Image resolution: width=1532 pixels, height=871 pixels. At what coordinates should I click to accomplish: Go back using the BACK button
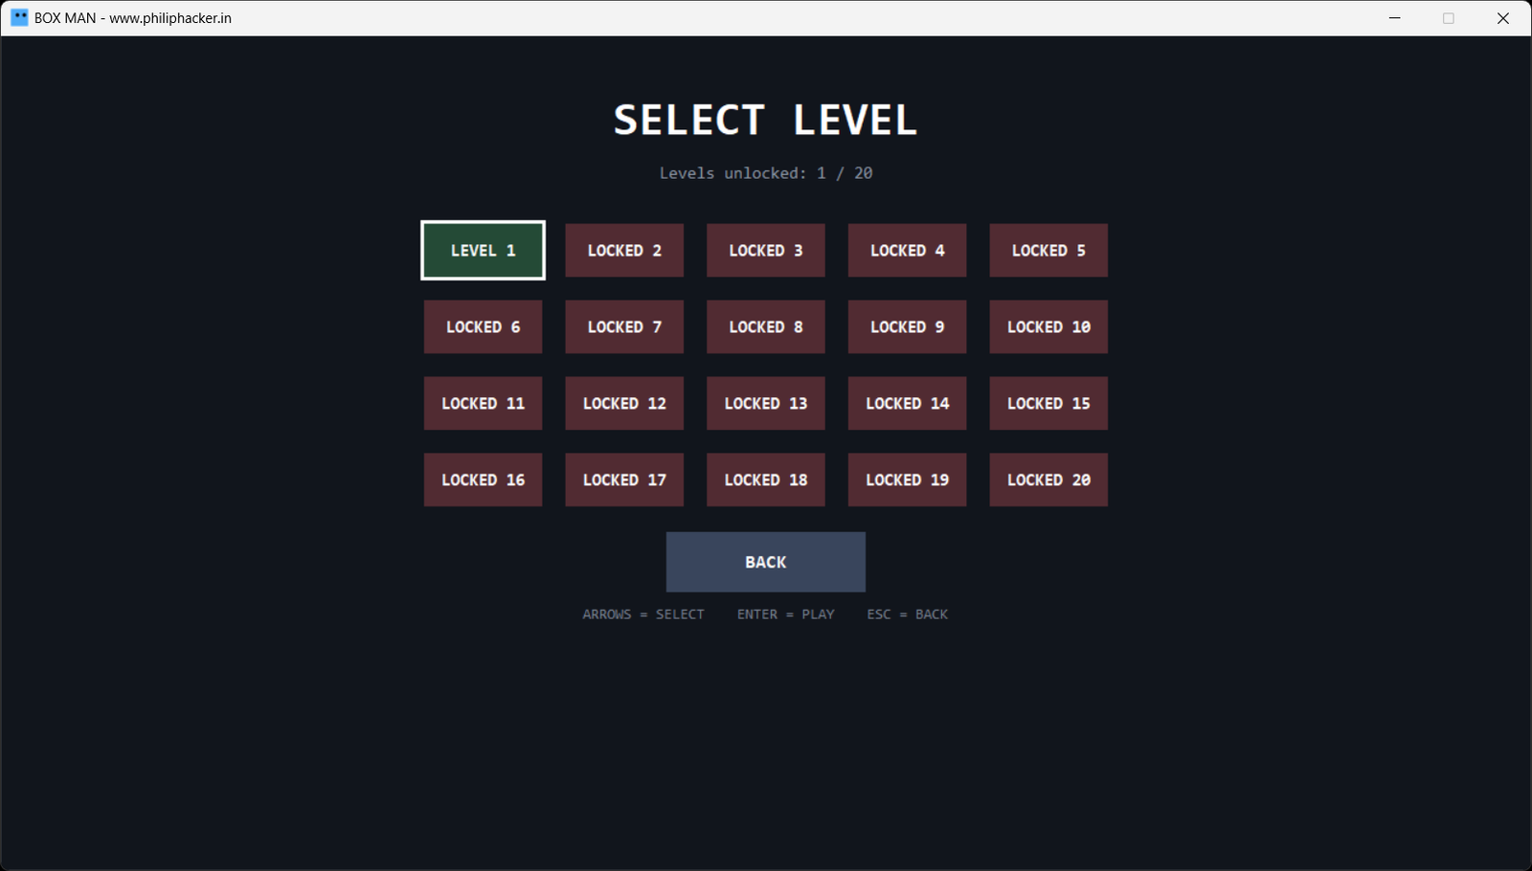766,562
